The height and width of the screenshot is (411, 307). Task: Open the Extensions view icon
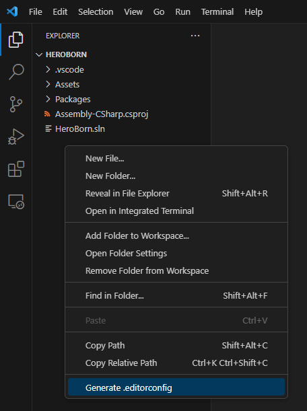[x=16, y=169]
